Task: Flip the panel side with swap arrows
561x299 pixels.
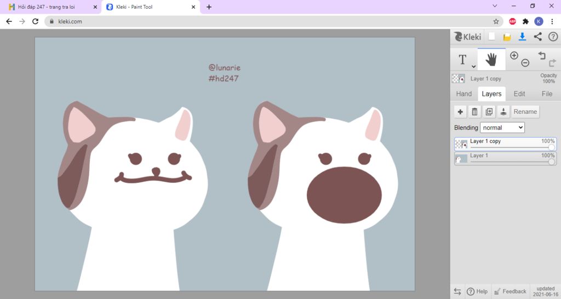Action: [457, 291]
